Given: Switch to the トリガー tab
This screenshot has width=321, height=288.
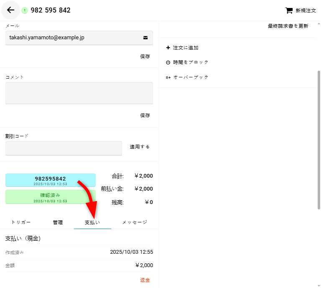Looking at the screenshot, I should coord(21,222).
